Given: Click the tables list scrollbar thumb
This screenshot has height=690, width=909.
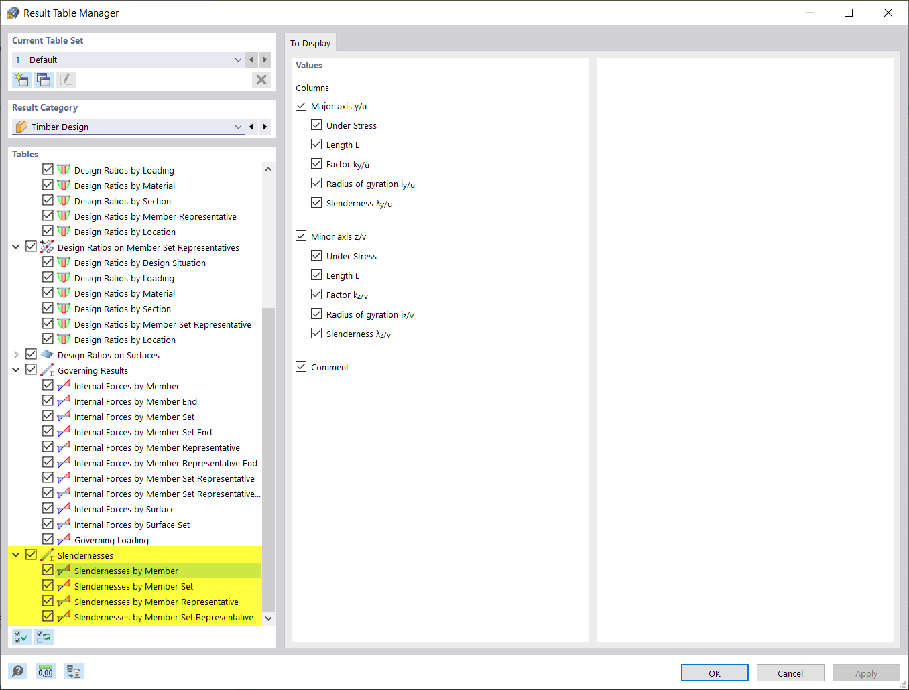Looking at the screenshot, I should click(269, 460).
